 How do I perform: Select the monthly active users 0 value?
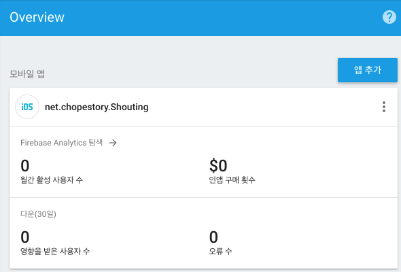[24, 165]
